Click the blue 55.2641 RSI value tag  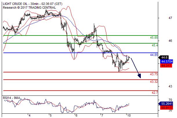[166, 104]
